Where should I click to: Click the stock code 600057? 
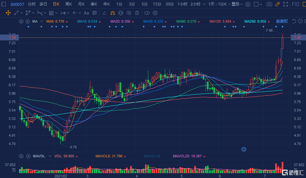click(17, 4)
